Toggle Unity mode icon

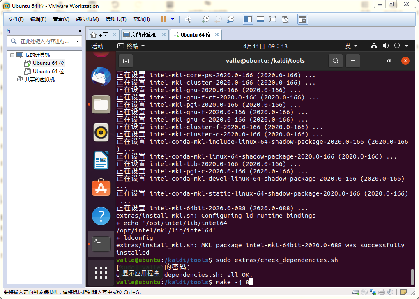tap(285, 19)
